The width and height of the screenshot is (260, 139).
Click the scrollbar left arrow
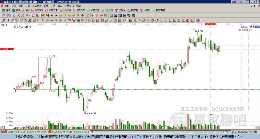coord(91,132)
